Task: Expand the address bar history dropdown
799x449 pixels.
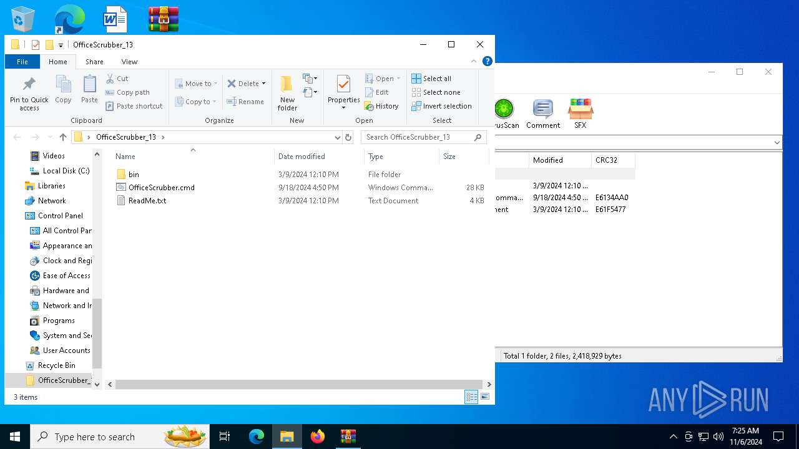Action: (337, 137)
